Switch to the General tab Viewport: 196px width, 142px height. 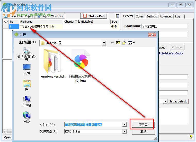[128, 16]
